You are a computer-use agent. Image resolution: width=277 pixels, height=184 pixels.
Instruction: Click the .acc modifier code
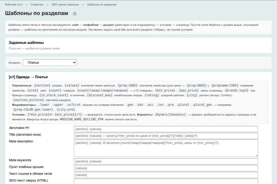pyautogui.click(x=150, y=105)
